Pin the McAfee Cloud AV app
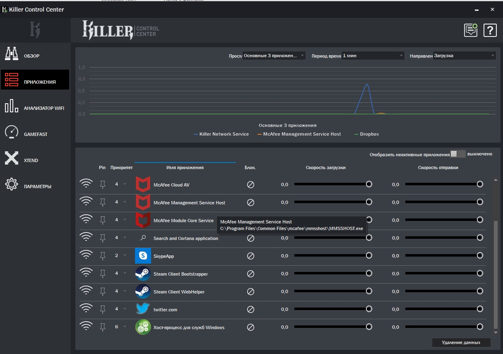503x354 pixels. 103,184
